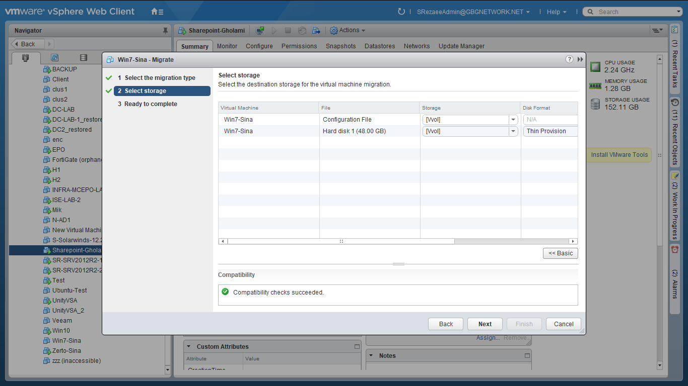
Task: Open Storage dropdown for Hard disk 1 row
Action: pos(513,131)
